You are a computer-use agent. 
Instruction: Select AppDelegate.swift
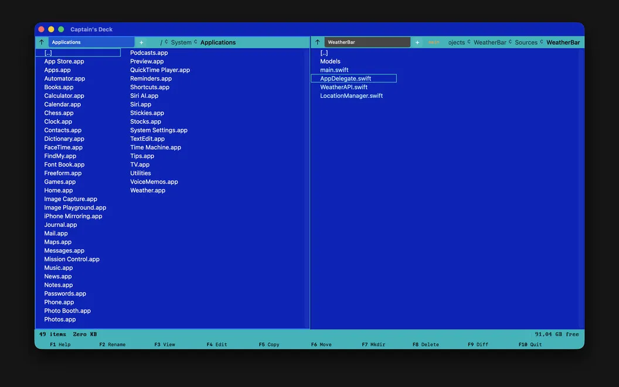(353, 79)
